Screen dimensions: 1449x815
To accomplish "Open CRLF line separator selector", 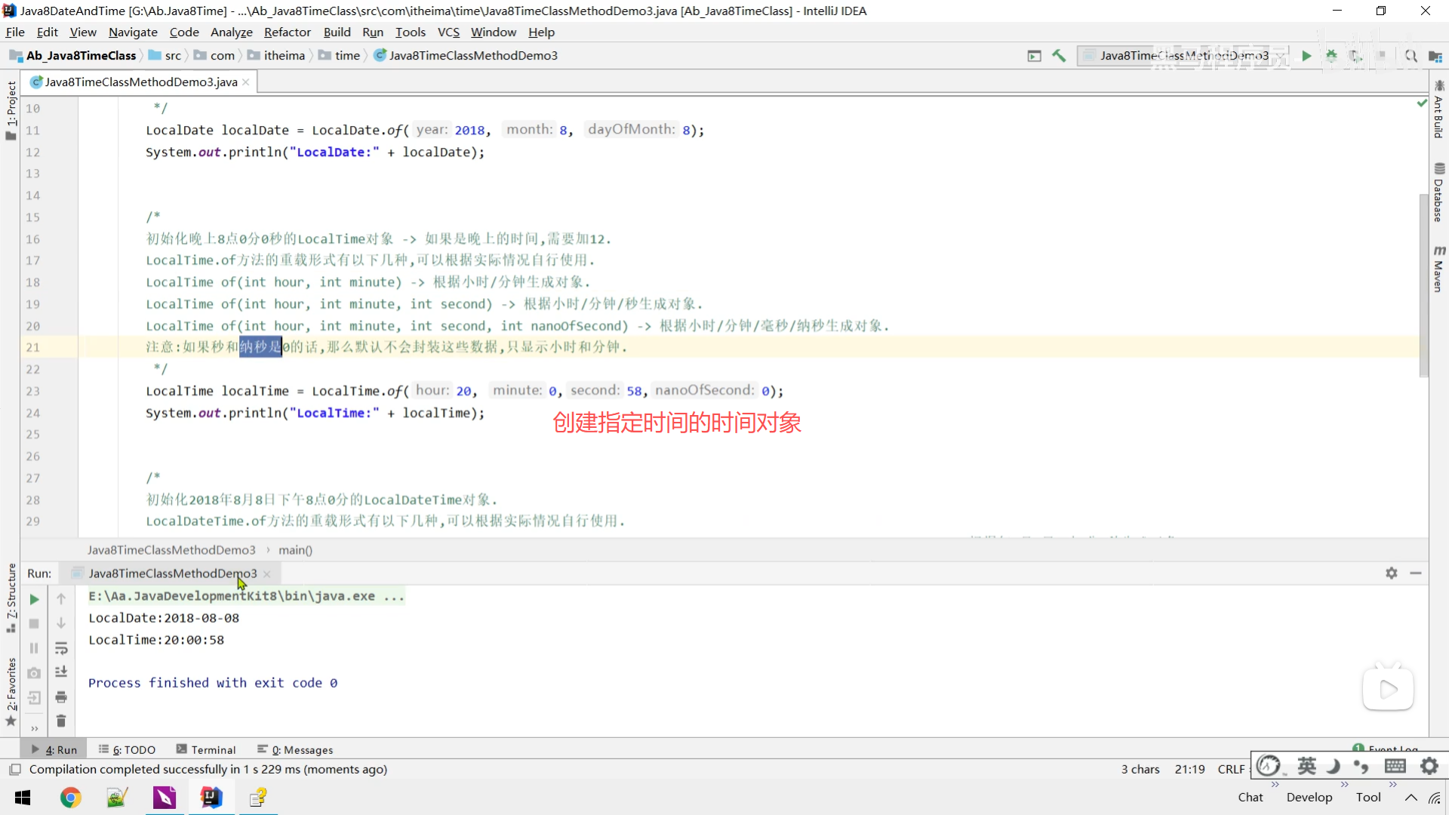I will pyautogui.click(x=1230, y=769).
